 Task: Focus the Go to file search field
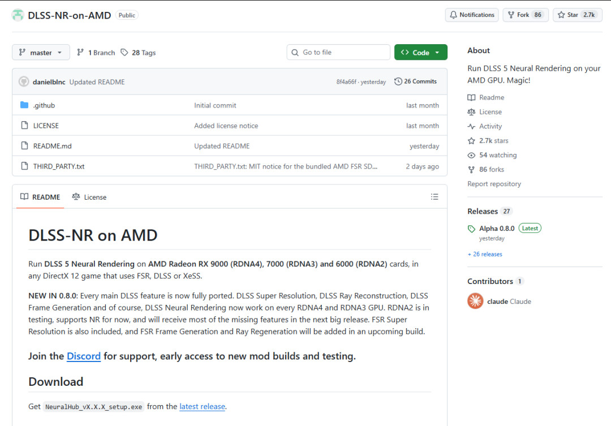338,52
